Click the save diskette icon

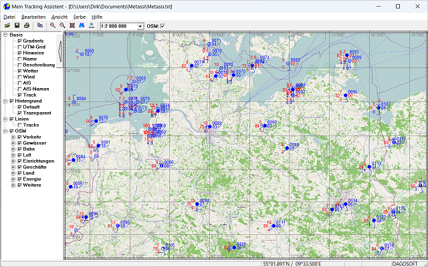(x=17, y=25)
